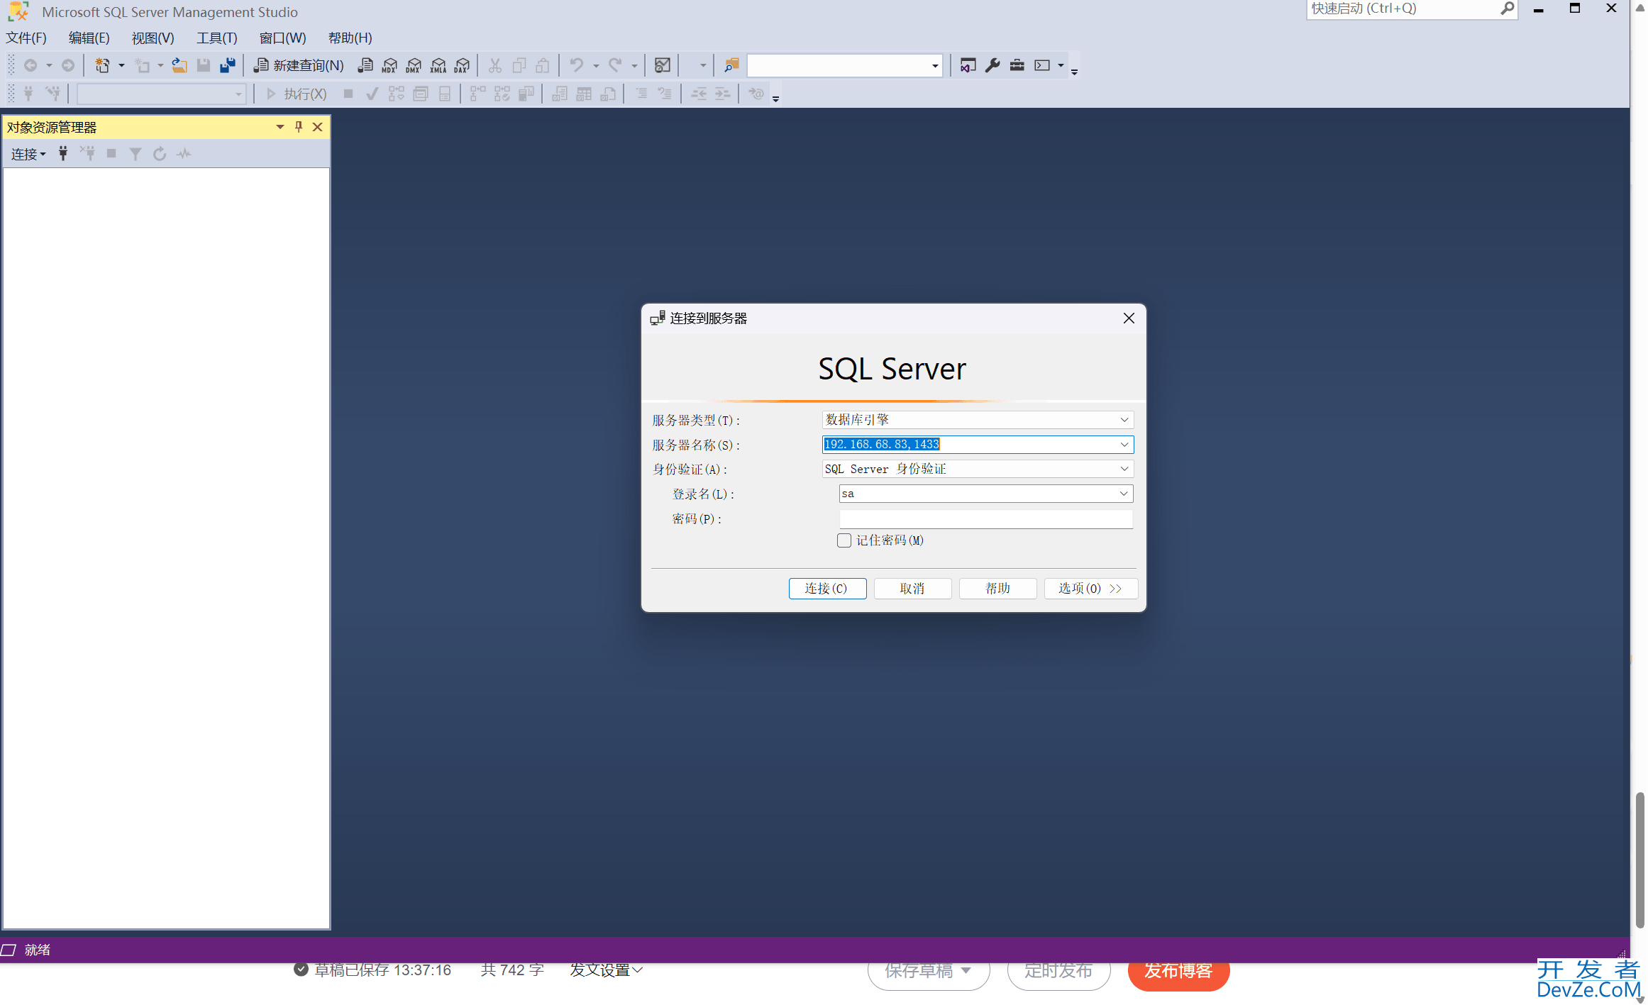Click the Save All icon in toolbar
The height and width of the screenshot is (1005, 1648).
[x=228, y=65]
